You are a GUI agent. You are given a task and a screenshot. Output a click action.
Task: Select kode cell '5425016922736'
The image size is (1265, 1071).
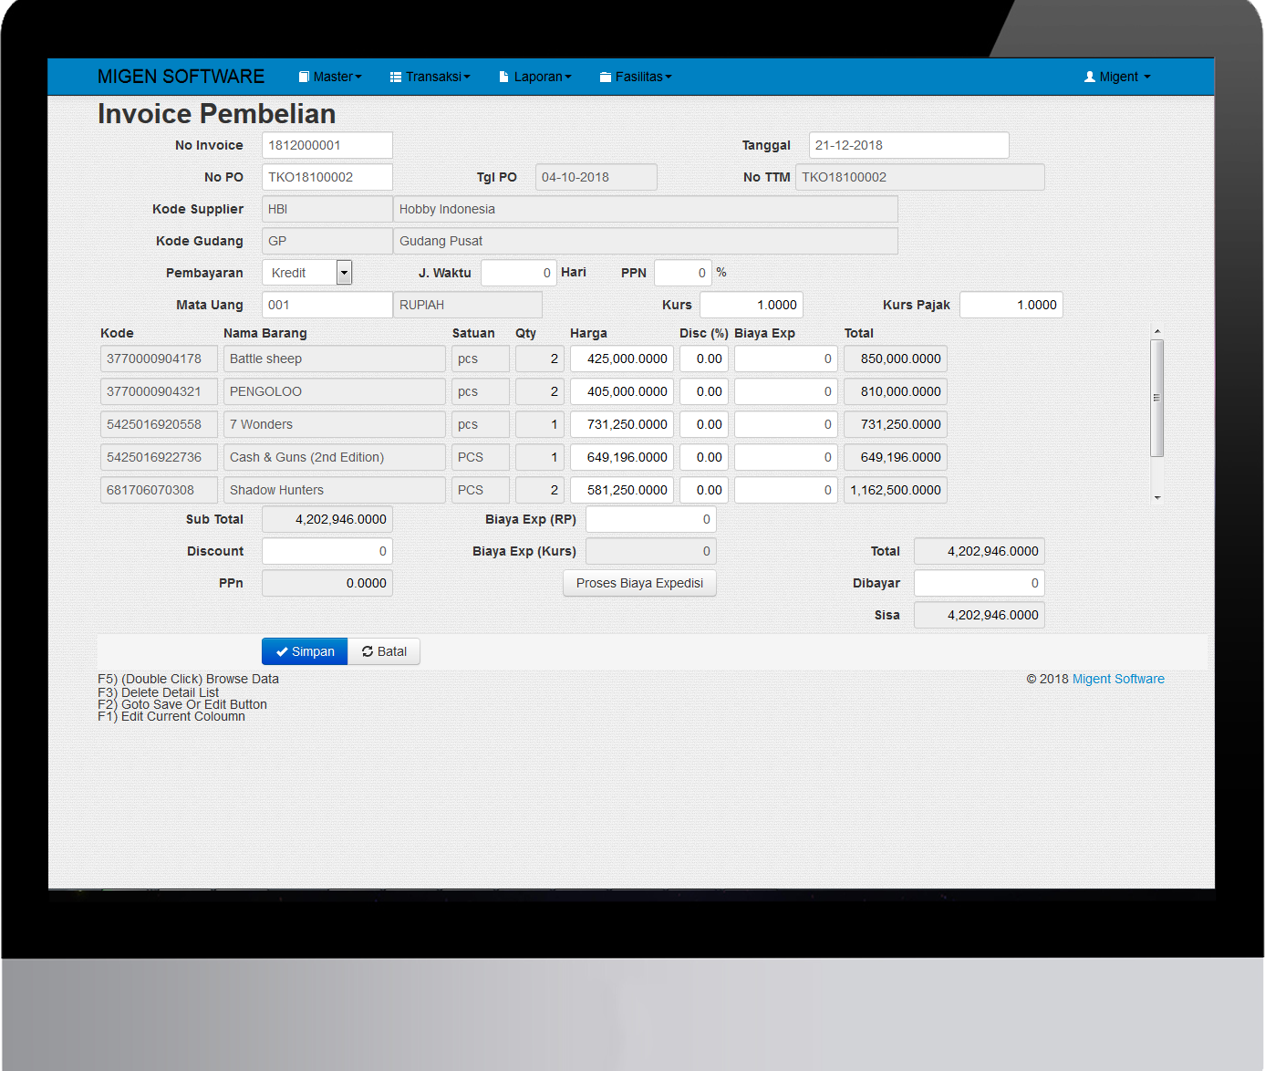click(159, 457)
